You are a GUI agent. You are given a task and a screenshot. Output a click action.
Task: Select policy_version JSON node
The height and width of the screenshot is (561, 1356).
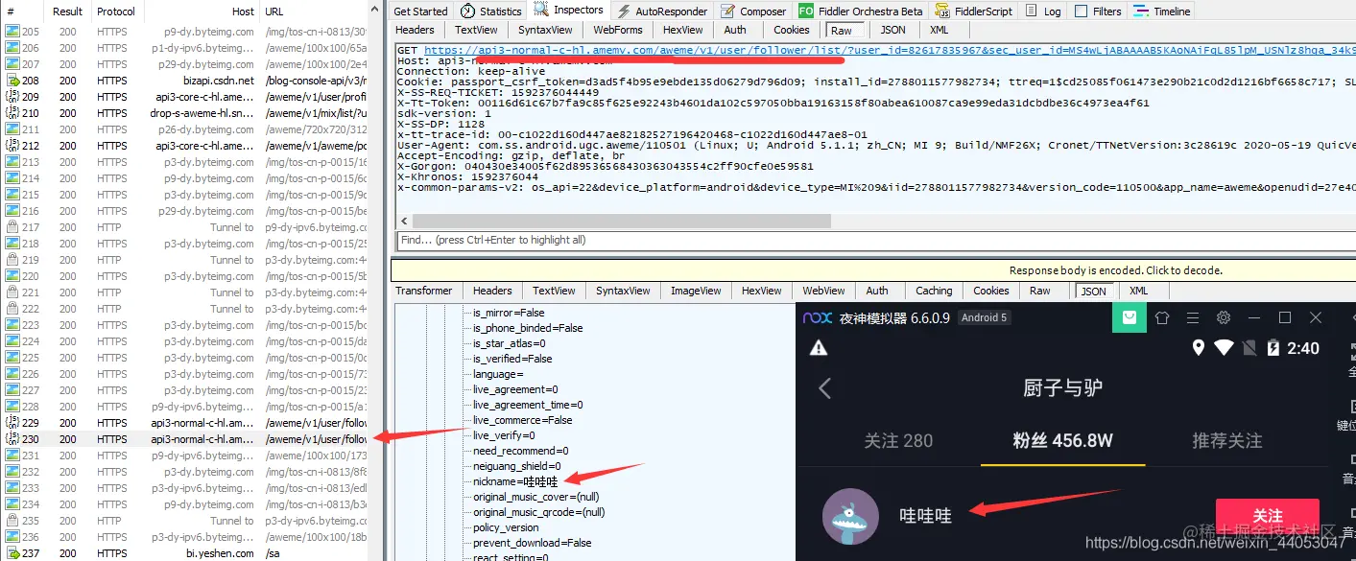click(x=506, y=527)
